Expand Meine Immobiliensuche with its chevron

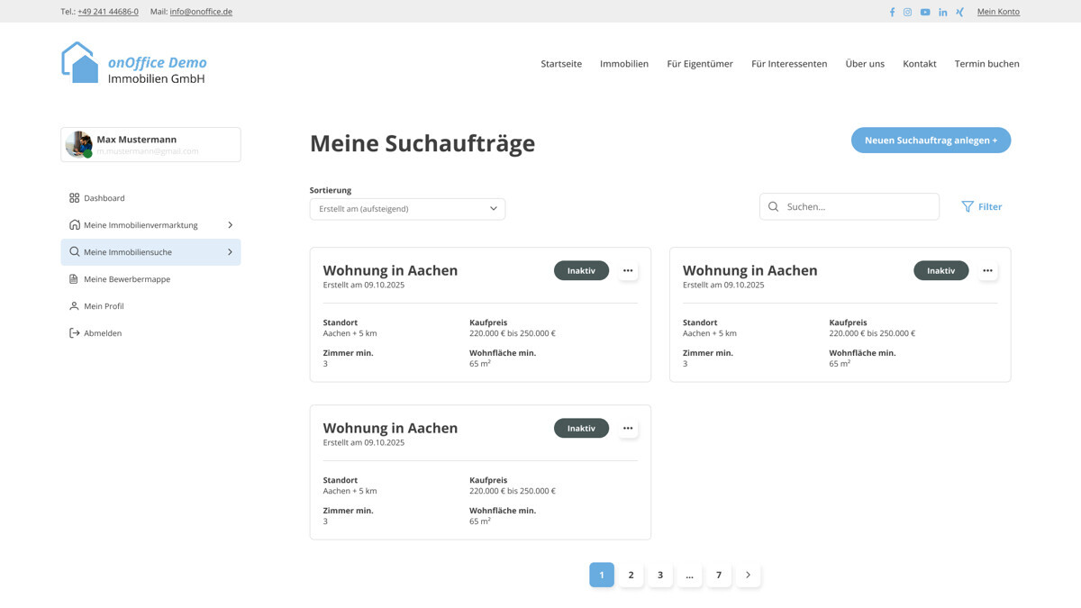[230, 251]
